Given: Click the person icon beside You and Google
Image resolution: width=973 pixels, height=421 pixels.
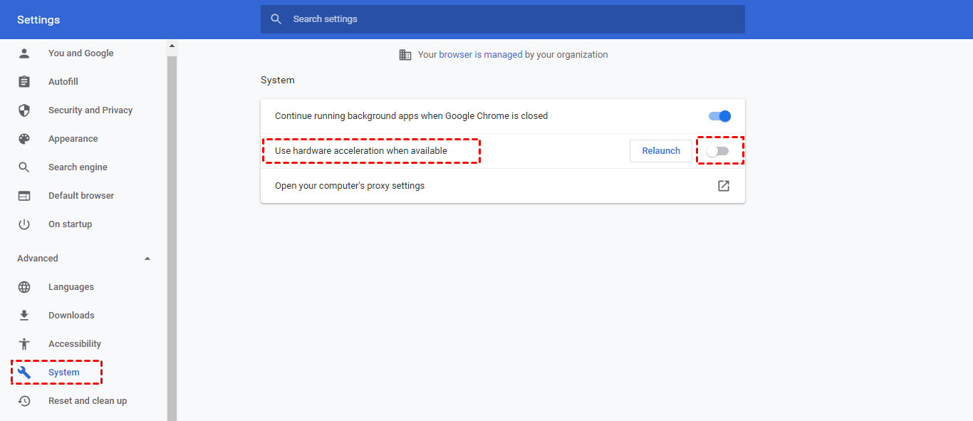Looking at the screenshot, I should pos(24,53).
